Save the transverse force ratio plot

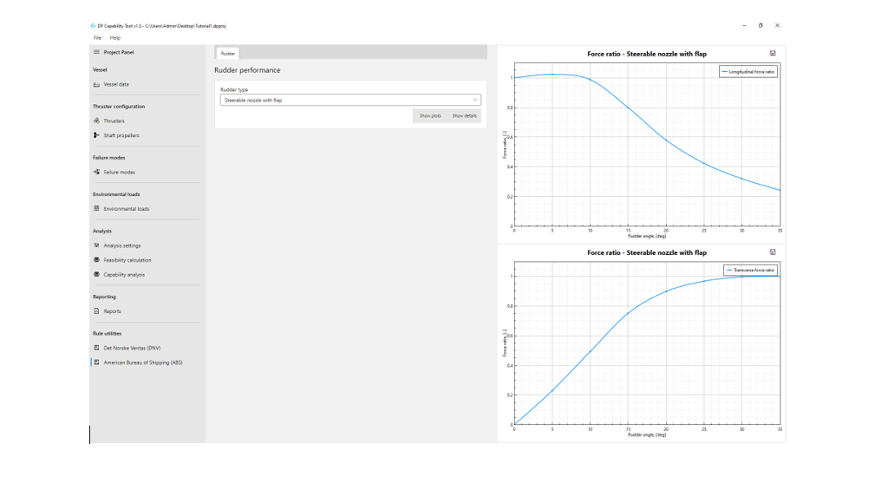click(773, 252)
